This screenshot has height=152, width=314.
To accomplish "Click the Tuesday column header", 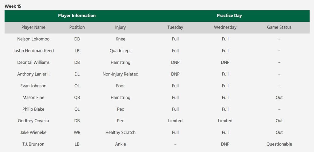I will [x=175, y=27].
